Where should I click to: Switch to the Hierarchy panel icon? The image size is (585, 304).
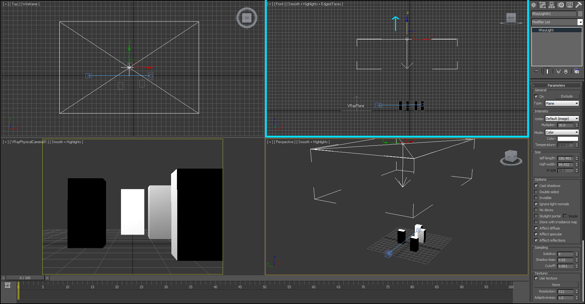[x=552, y=5]
